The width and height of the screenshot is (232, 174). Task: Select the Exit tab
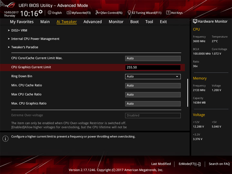[x=163, y=22]
